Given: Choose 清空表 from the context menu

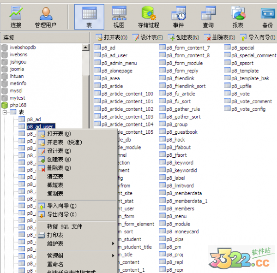Looking at the screenshot, I should (x=55, y=177).
